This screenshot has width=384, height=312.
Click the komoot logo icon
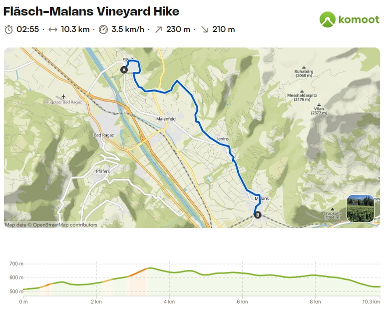(x=328, y=19)
